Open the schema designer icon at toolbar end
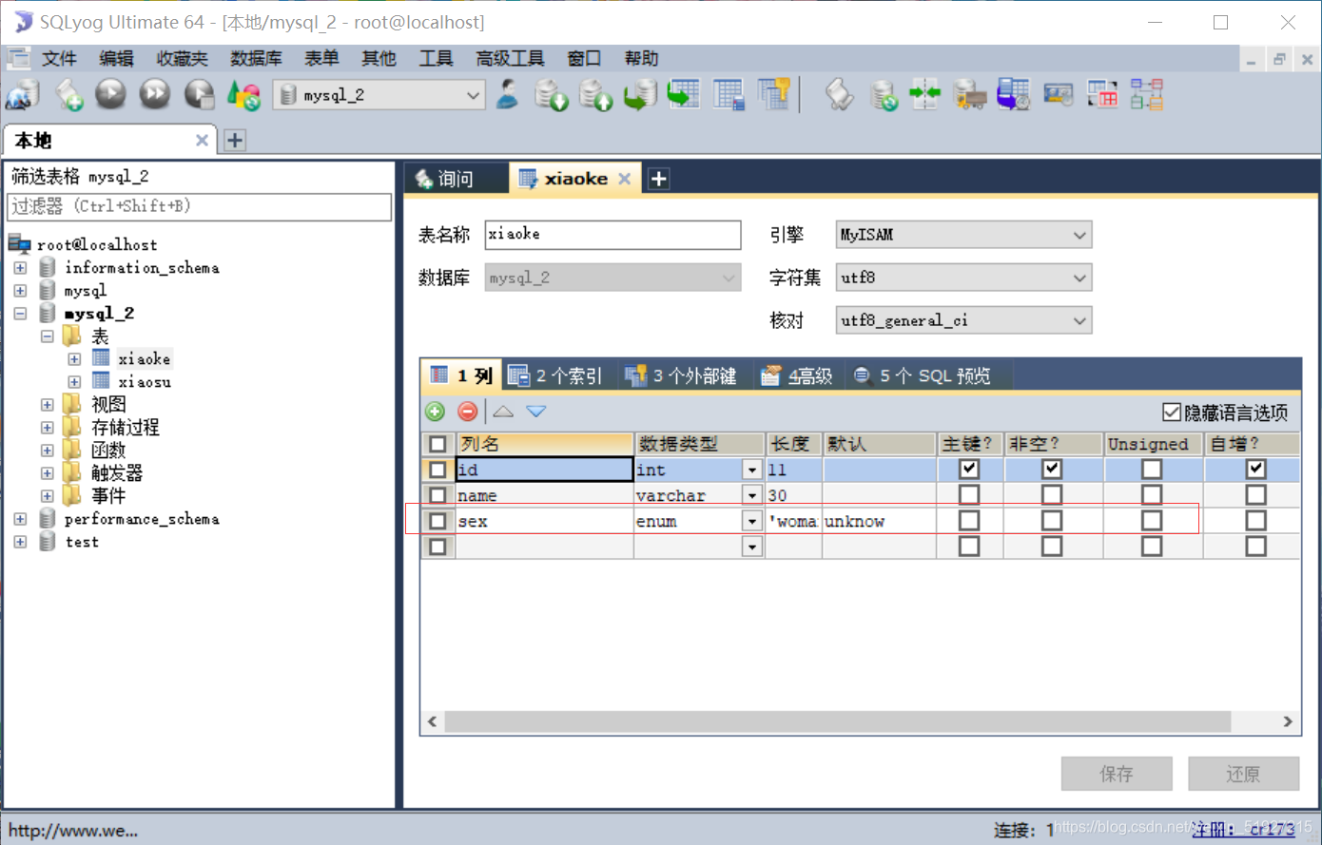 click(x=1147, y=95)
